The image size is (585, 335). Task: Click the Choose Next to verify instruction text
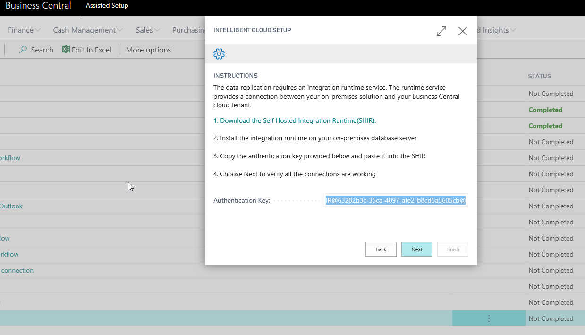click(x=295, y=174)
